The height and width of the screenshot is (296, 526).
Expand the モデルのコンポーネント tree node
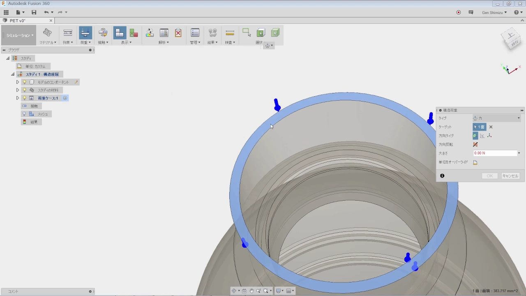coord(18,82)
